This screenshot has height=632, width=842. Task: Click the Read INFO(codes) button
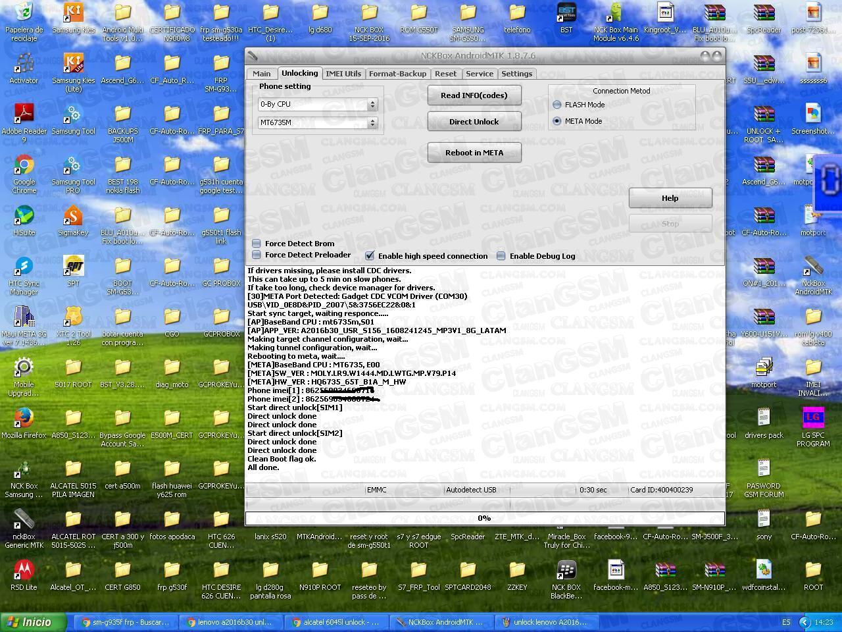474,95
